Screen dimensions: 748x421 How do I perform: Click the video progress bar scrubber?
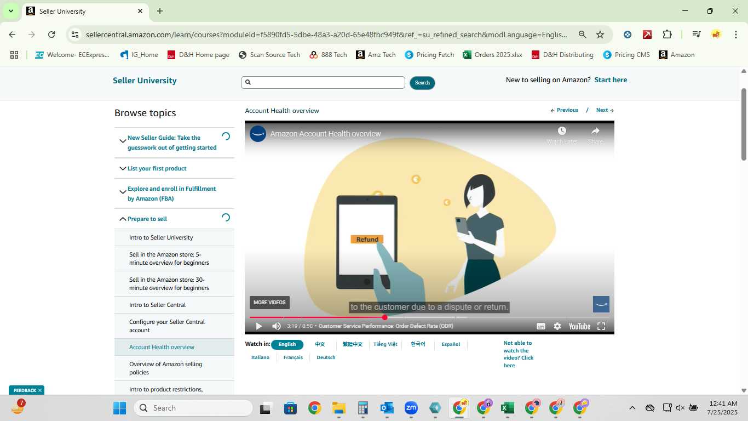click(x=385, y=317)
